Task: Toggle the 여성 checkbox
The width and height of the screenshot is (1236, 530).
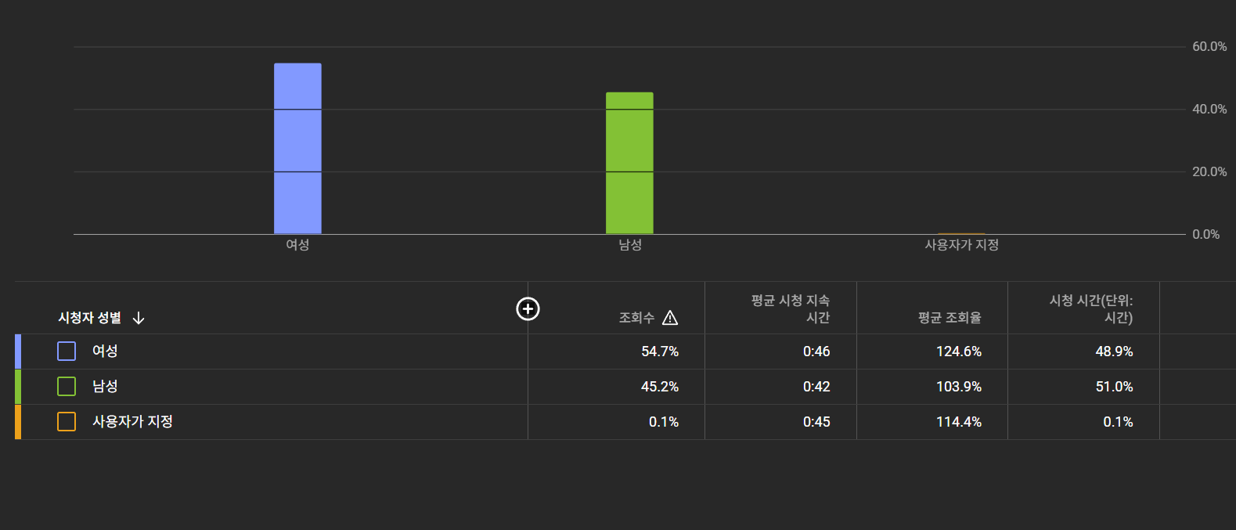Action: click(67, 352)
